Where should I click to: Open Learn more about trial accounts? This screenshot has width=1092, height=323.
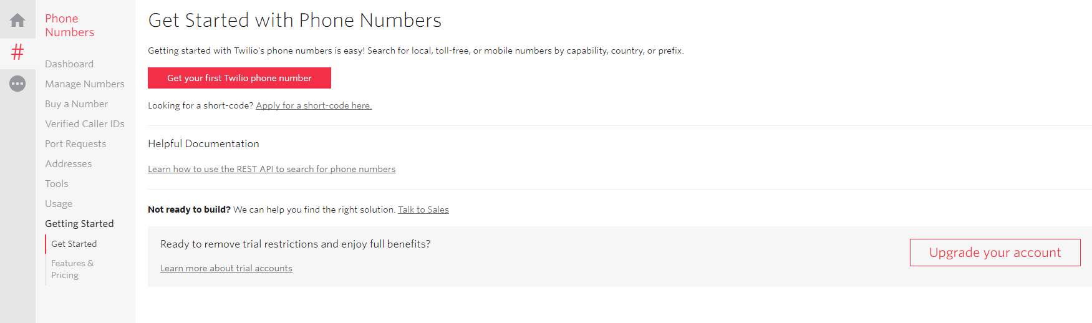(226, 268)
